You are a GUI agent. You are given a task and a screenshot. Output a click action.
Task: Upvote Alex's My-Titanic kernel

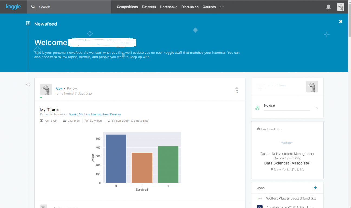click(x=237, y=88)
